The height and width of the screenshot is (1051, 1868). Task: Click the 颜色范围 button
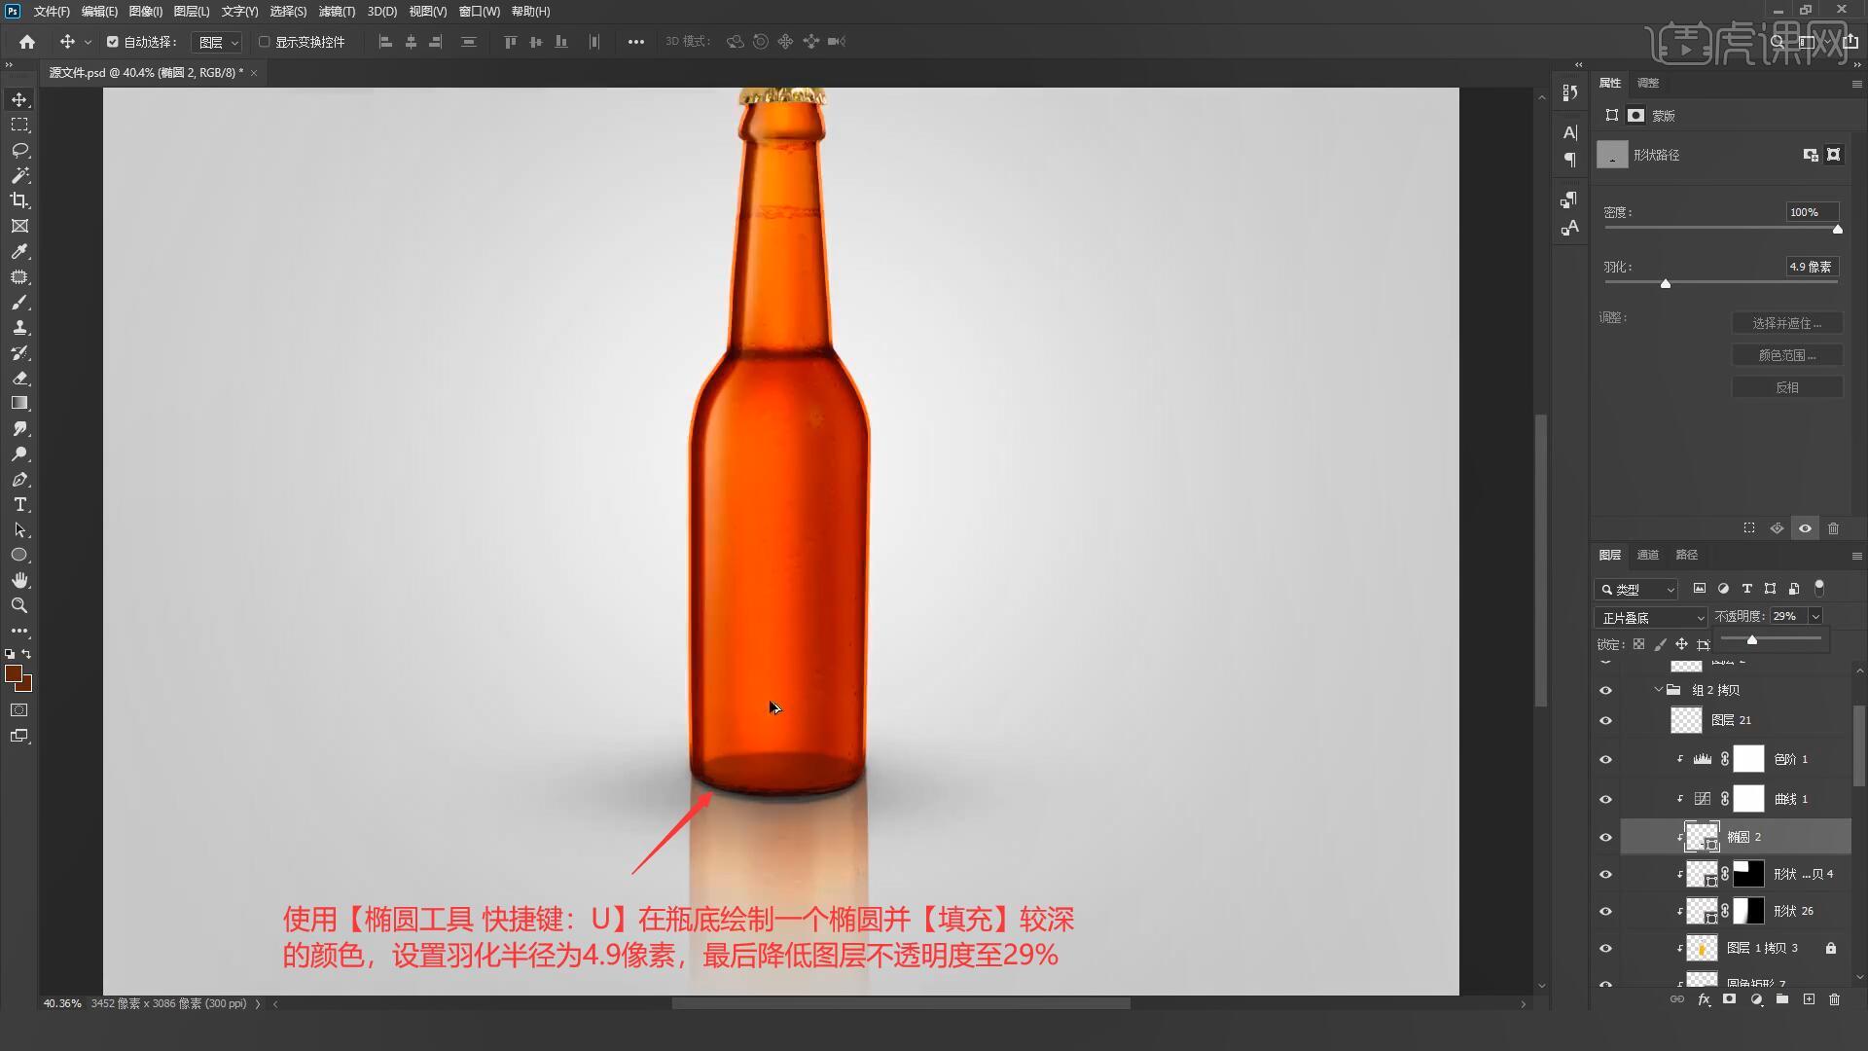(x=1786, y=355)
